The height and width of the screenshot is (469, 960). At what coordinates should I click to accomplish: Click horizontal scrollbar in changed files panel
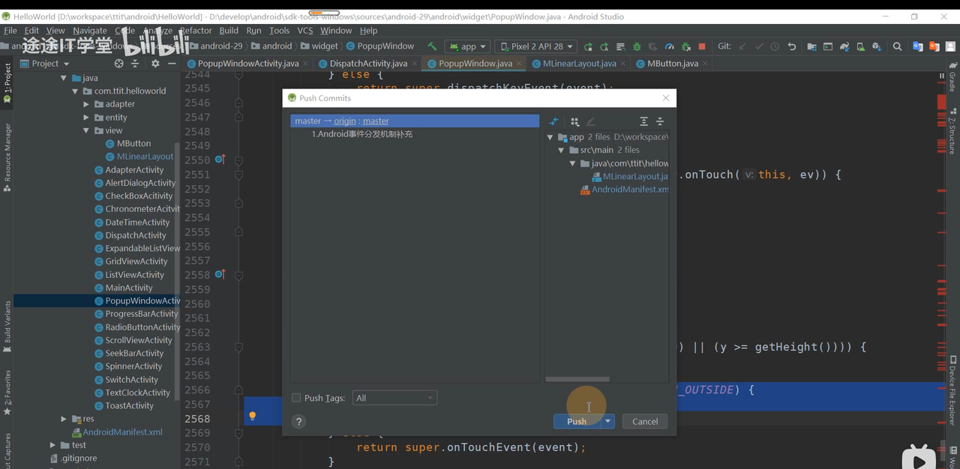(x=577, y=379)
